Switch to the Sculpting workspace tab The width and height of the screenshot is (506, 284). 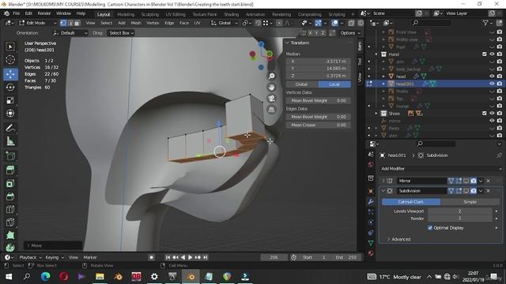click(150, 14)
